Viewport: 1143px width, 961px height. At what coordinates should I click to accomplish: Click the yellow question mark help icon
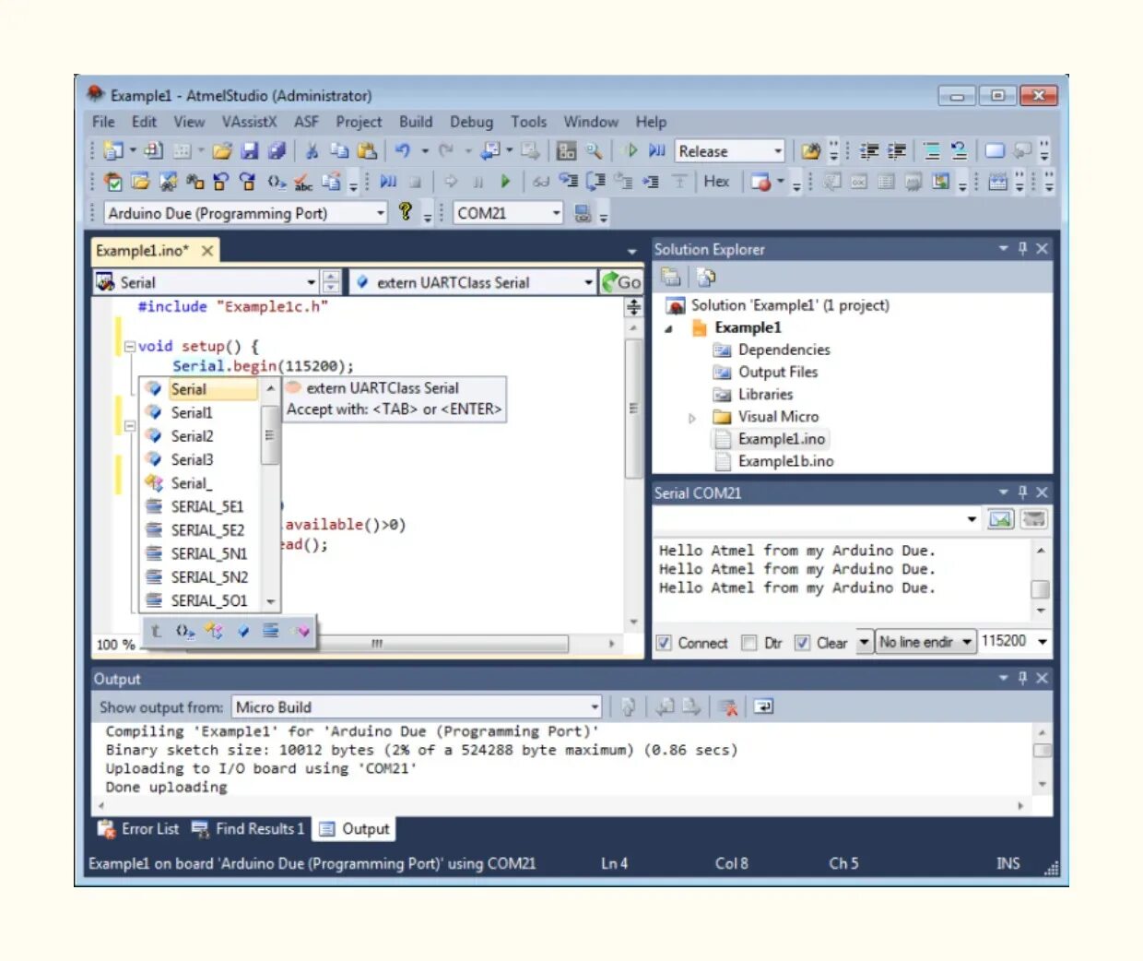405,213
